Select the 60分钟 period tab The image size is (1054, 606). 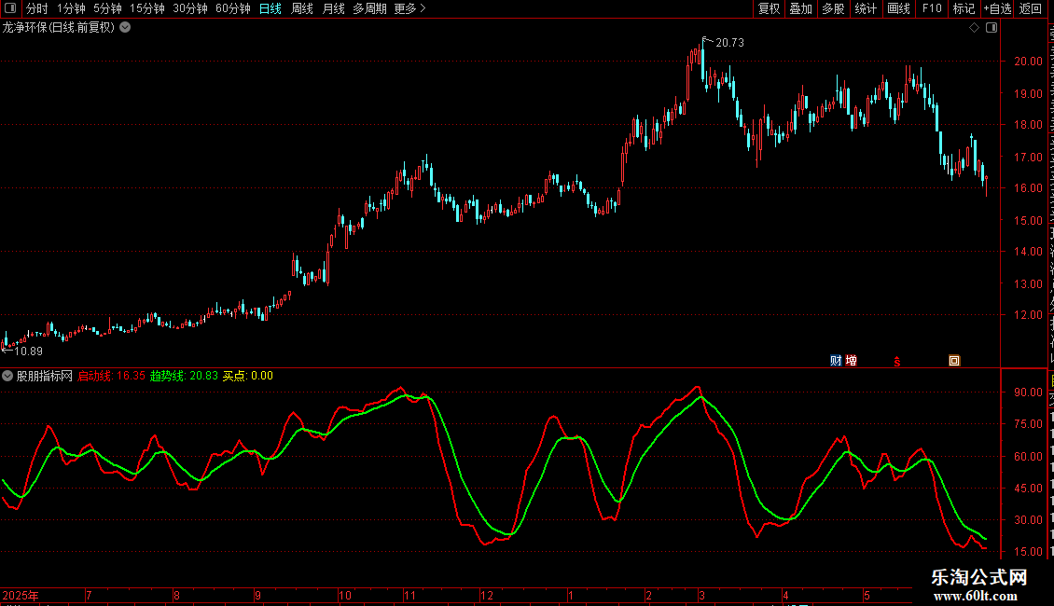pos(232,8)
